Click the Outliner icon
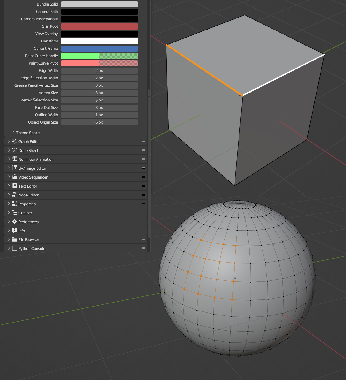This screenshot has height=380, width=346. [14, 212]
